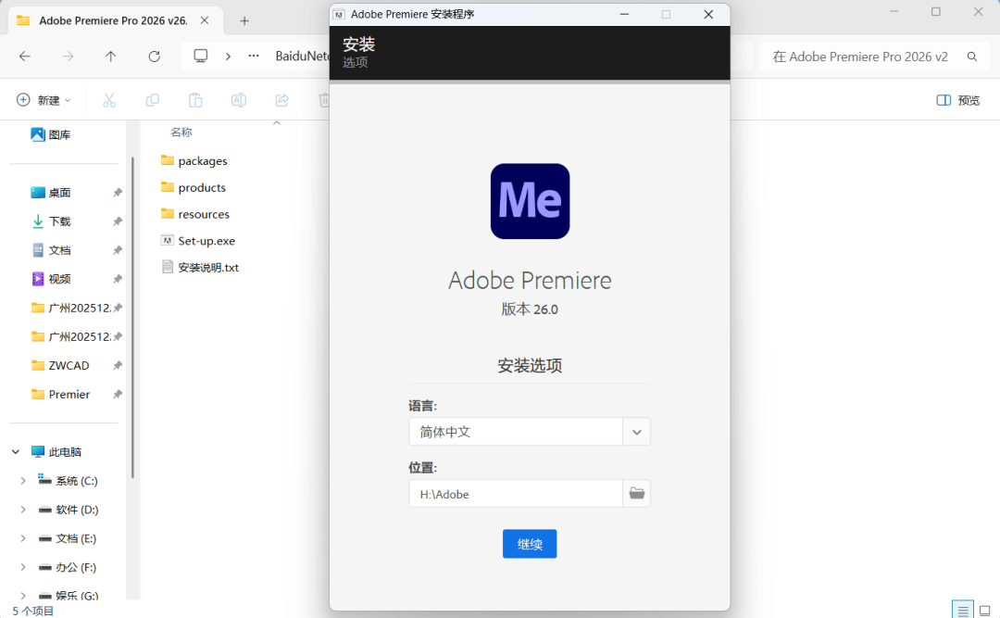The width and height of the screenshot is (1000, 618).
Task: Click the Copy icon in Explorer toolbar
Action: tap(153, 100)
